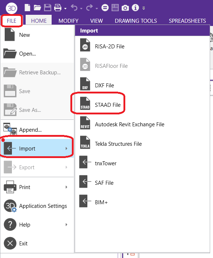This screenshot has height=258, width=213.
Task: Switch to the SPREADSHEETS ribbon tab
Action: [187, 21]
